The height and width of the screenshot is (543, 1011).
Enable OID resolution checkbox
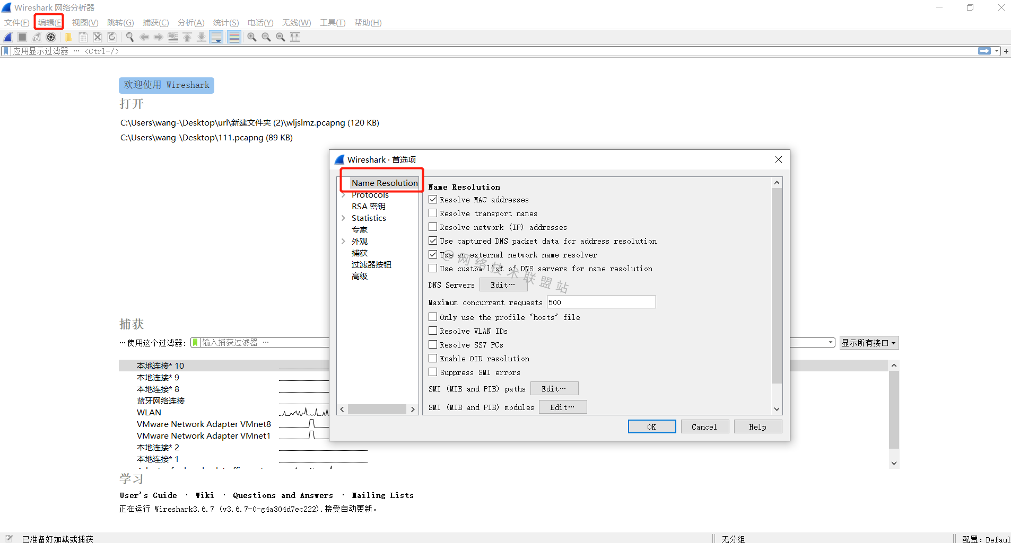coord(433,358)
